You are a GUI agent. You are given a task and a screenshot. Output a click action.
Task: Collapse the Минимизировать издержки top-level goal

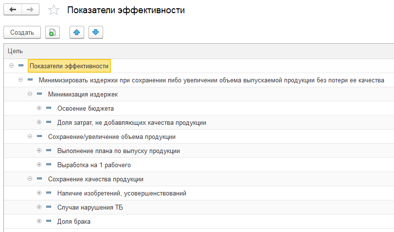[x=20, y=80]
